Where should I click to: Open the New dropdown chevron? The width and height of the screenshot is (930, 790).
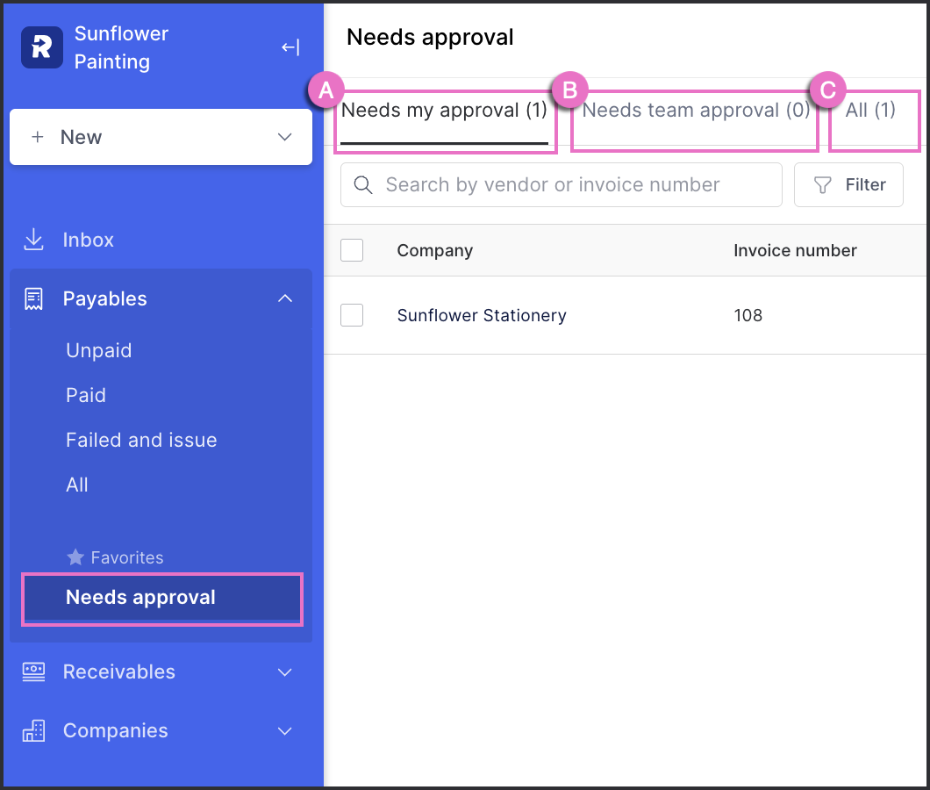[x=284, y=137]
